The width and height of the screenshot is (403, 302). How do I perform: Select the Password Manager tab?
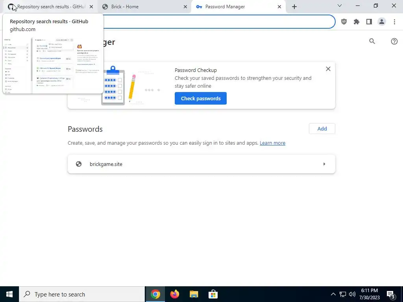[x=238, y=7]
